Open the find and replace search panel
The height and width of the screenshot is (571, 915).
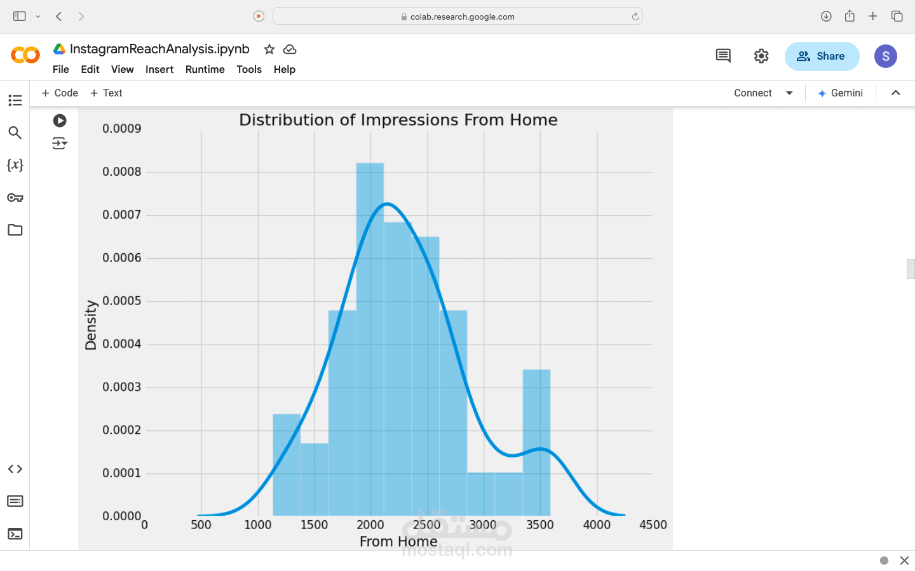pyautogui.click(x=15, y=133)
